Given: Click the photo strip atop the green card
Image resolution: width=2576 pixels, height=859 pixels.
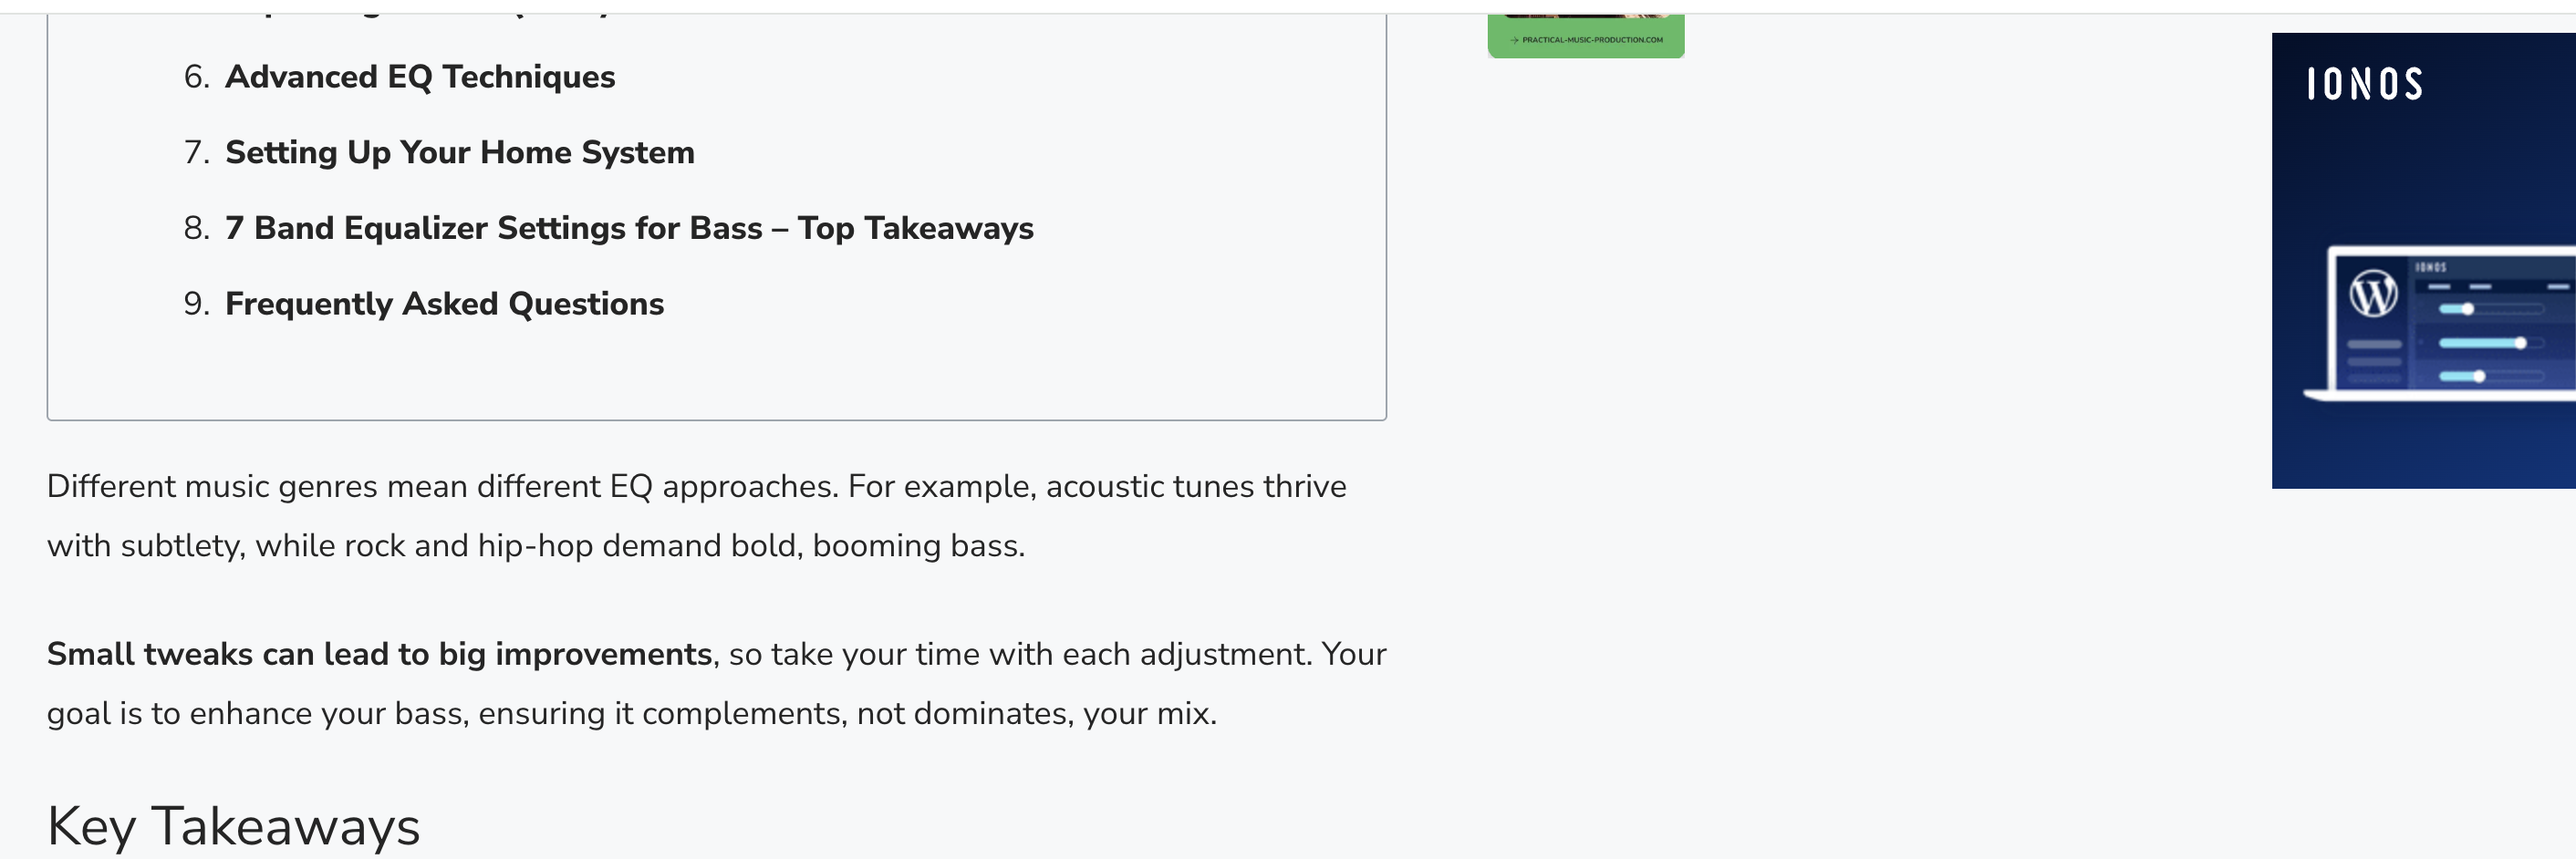Looking at the screenshot, I should coord(1585,16).
